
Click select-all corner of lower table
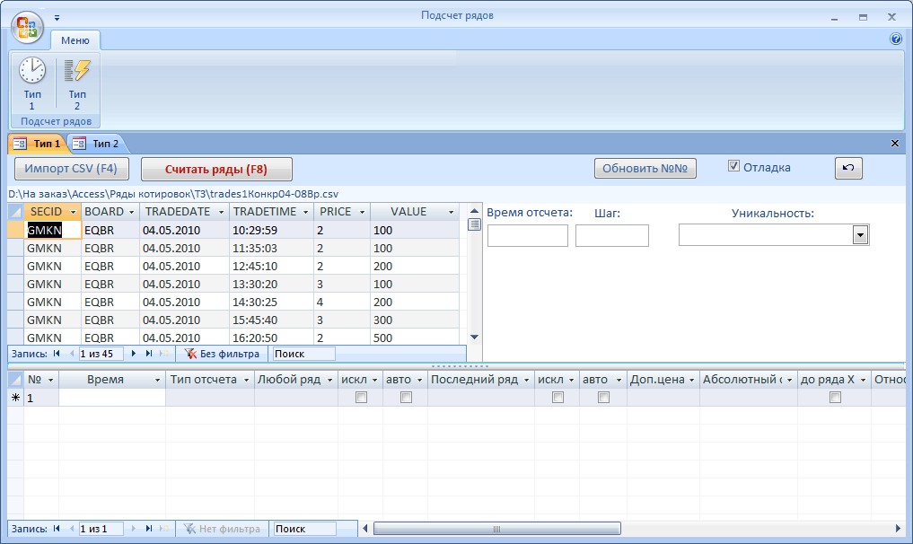click(x=16, y=380)
